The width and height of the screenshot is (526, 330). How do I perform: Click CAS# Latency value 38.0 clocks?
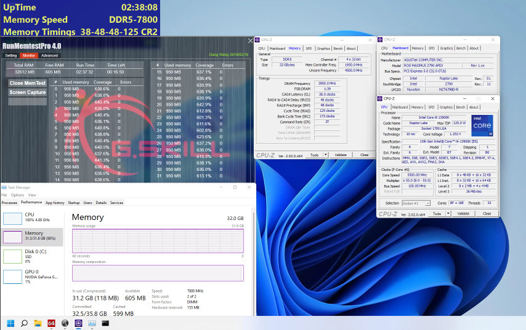(327, 95)
